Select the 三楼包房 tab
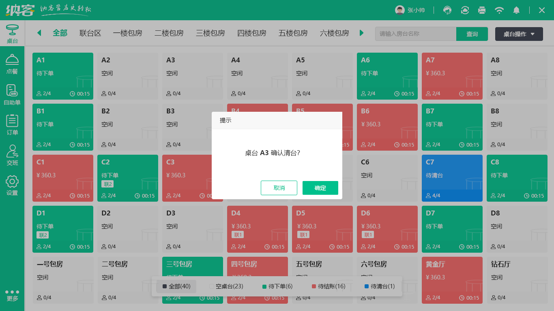The image size is (554, 311). (x=210, y=33)
